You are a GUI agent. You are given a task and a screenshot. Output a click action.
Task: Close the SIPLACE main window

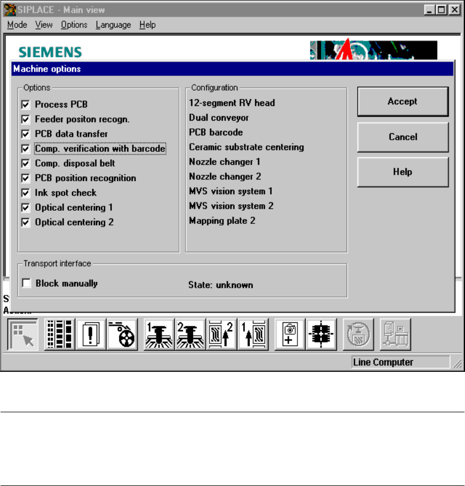(455, 10)
